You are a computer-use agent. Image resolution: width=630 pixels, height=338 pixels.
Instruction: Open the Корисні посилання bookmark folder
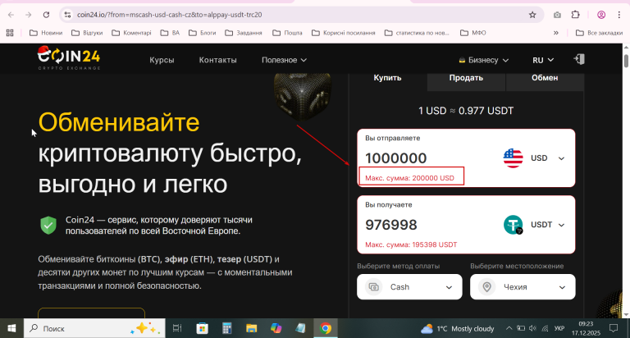[344, 33]
